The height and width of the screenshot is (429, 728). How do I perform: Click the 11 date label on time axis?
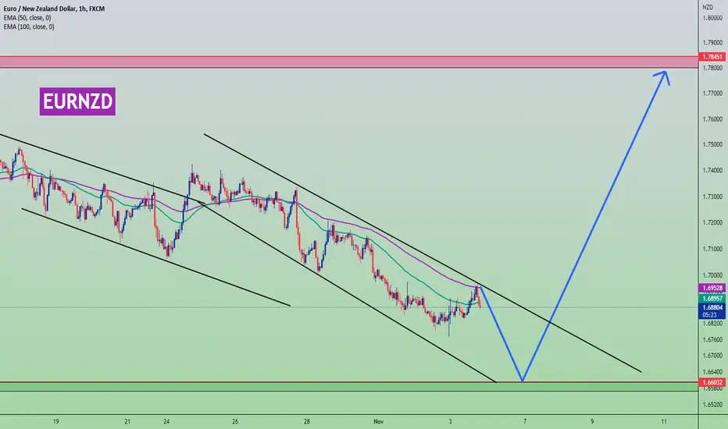coord(664,421)
